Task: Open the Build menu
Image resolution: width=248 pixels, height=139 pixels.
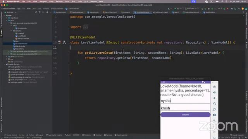Action: (67, 2)
